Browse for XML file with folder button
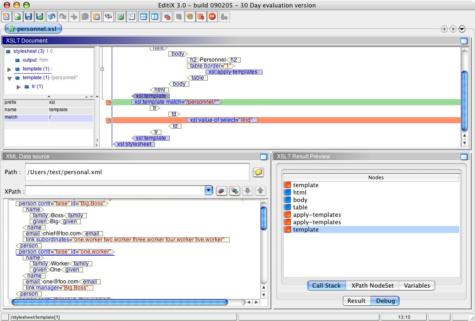The width and height of the screenshot is (475, 321). (258, 172)
